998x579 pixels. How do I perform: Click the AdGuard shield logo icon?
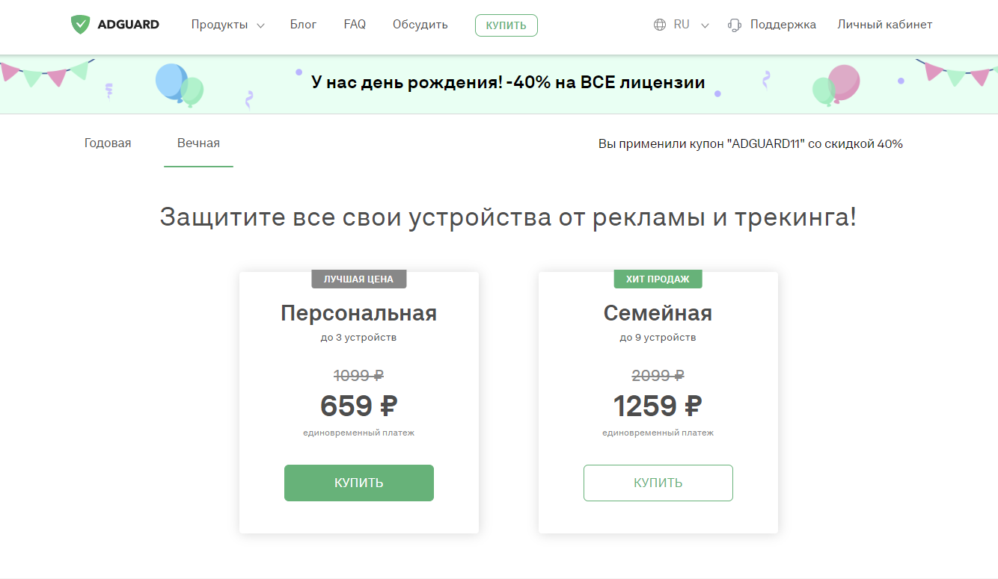coord(80,25)
